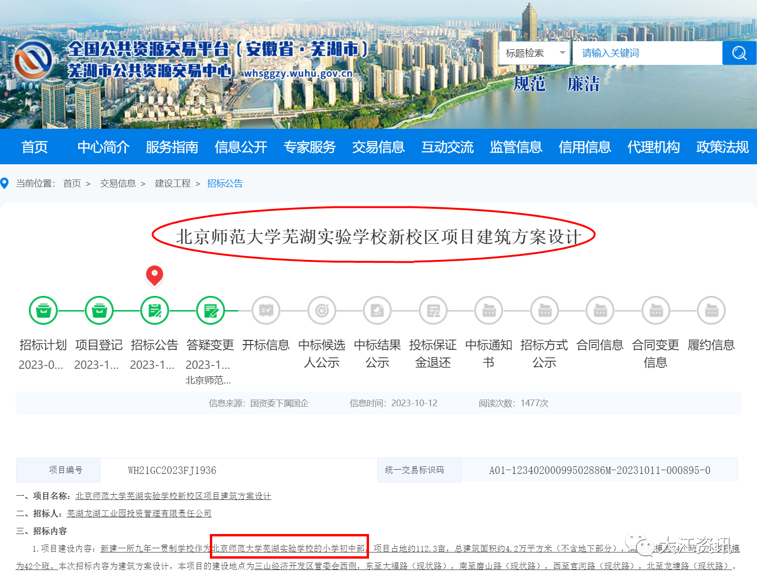This screenshot has height=579, width=757.
Task: Click the red location pin marker
Action: click(154, 276)
